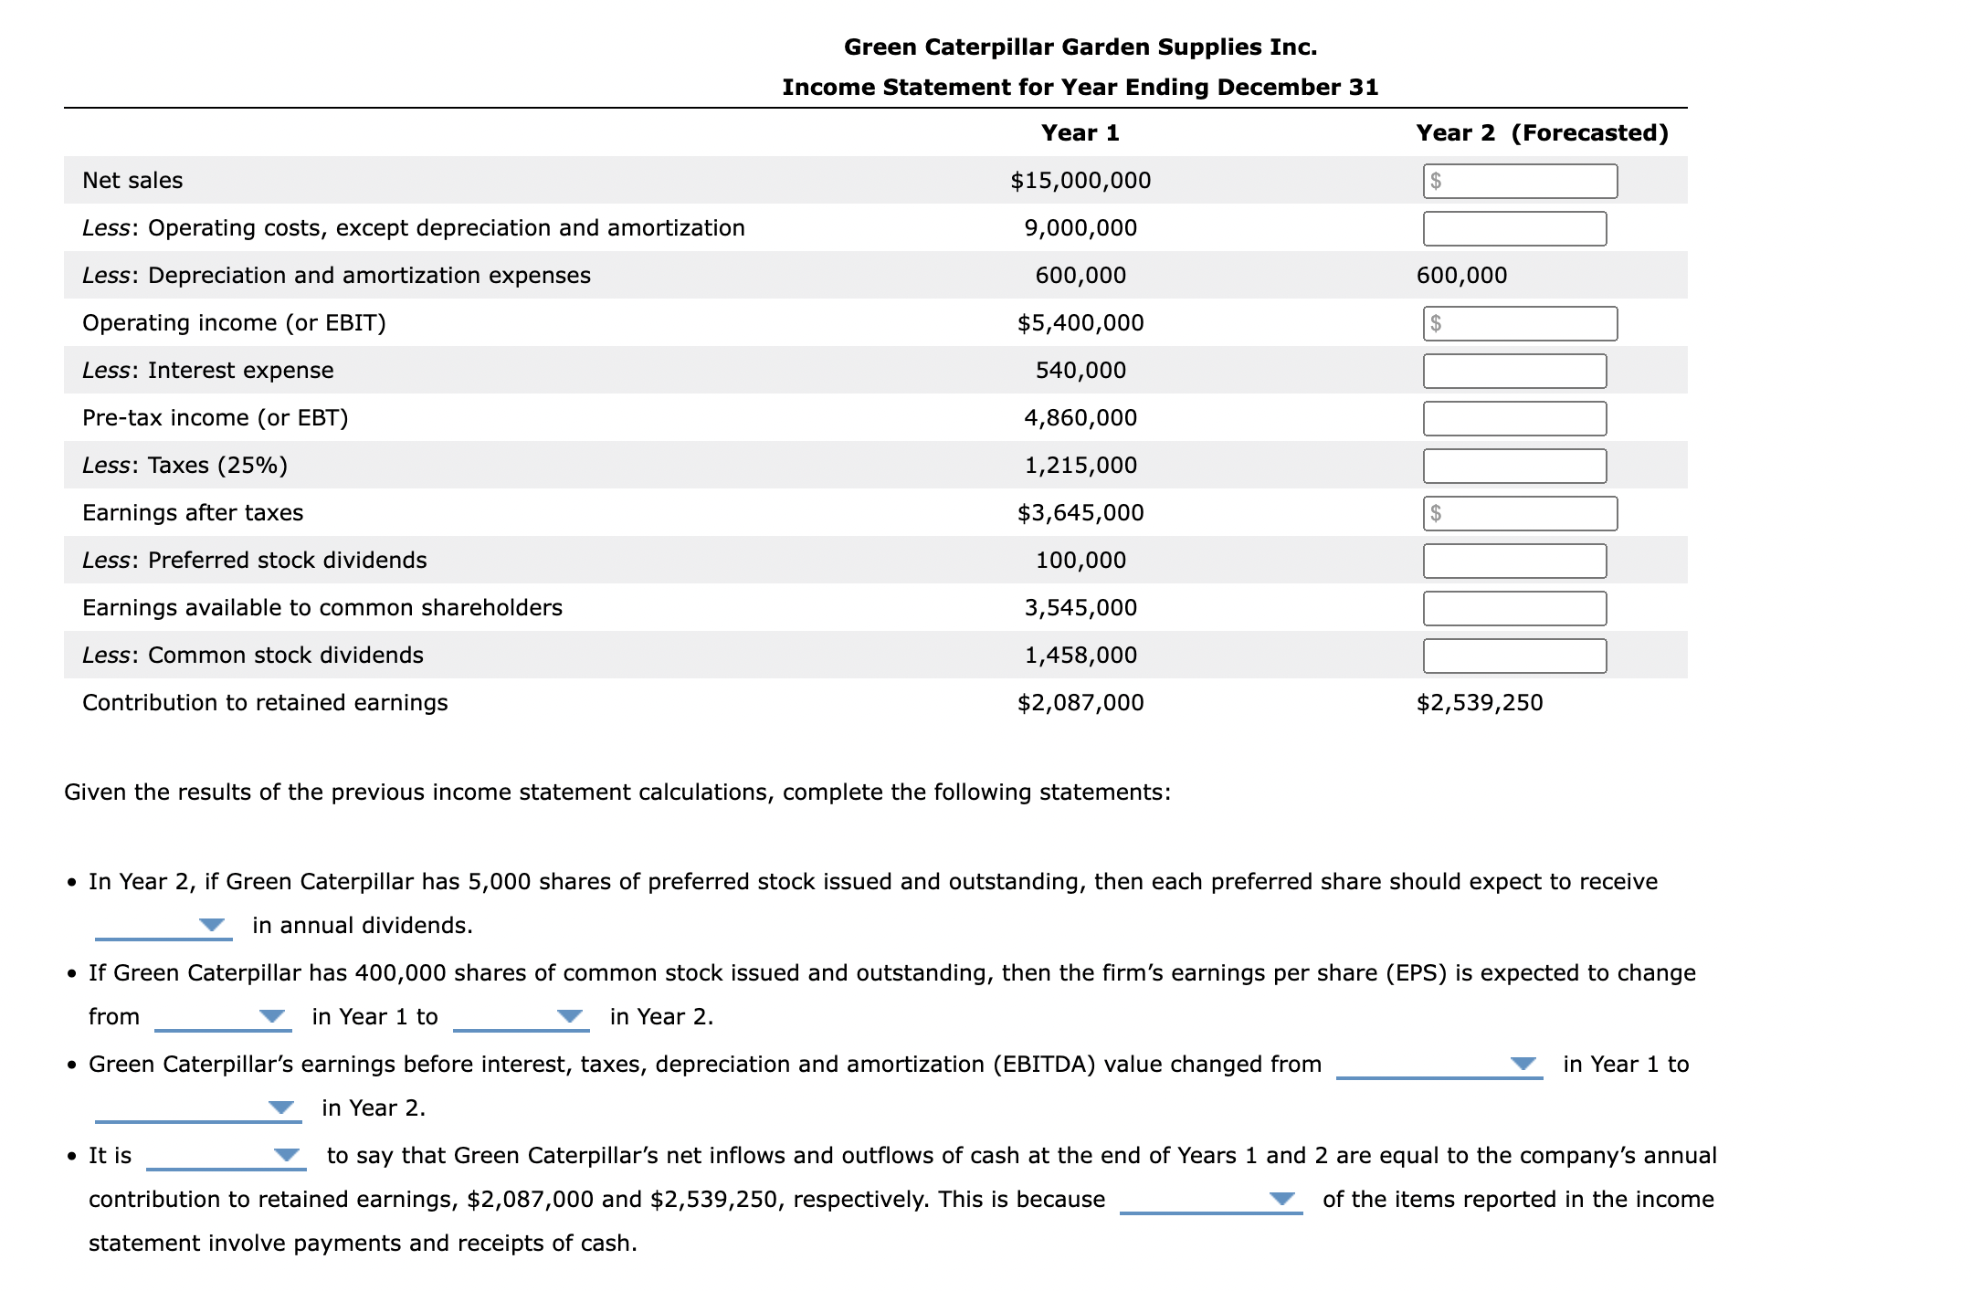Viewport: 1971px width, 1291px height.
Task: Open the Year 2 EBITDA value dropdown
Action: (197, 1108)
